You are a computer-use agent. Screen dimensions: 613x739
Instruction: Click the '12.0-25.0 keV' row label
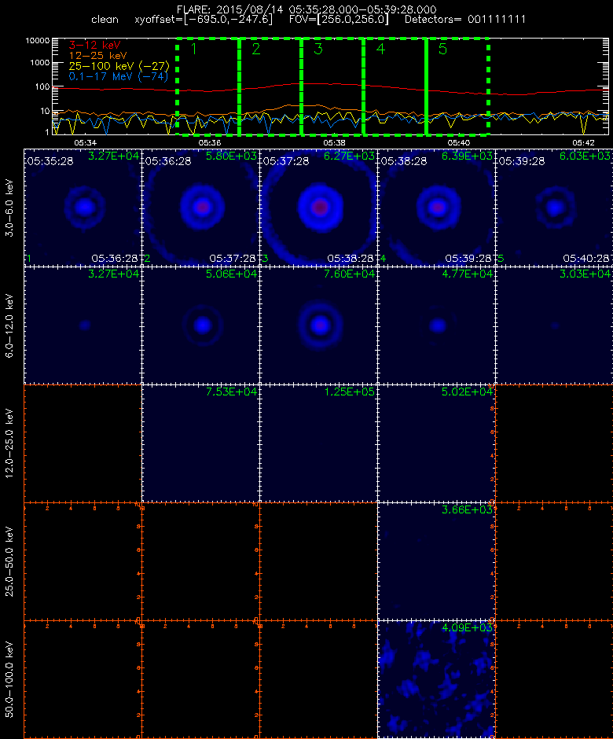(9, 443)
